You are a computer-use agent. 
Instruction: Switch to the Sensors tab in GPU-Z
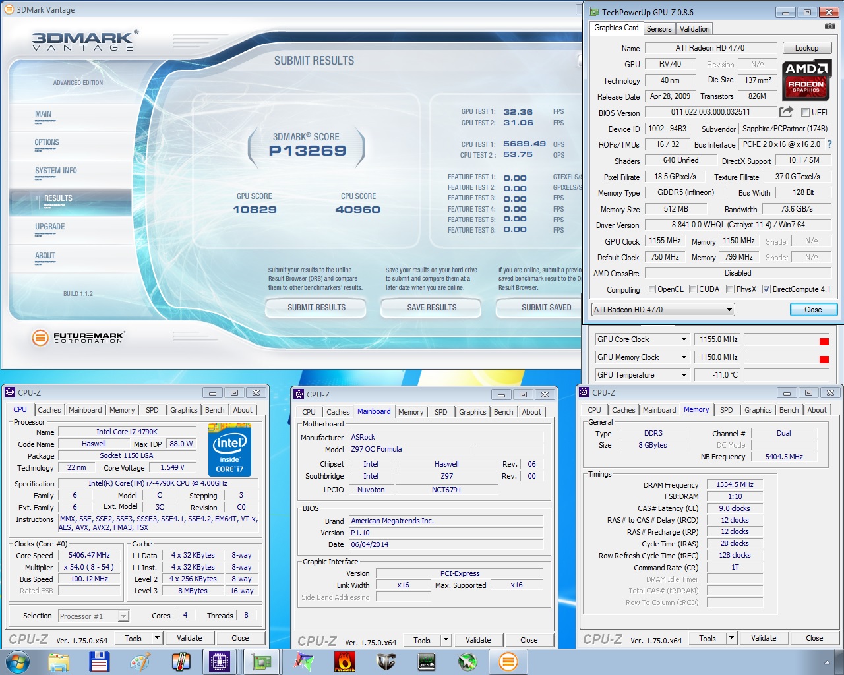click(x=659, y=29)
